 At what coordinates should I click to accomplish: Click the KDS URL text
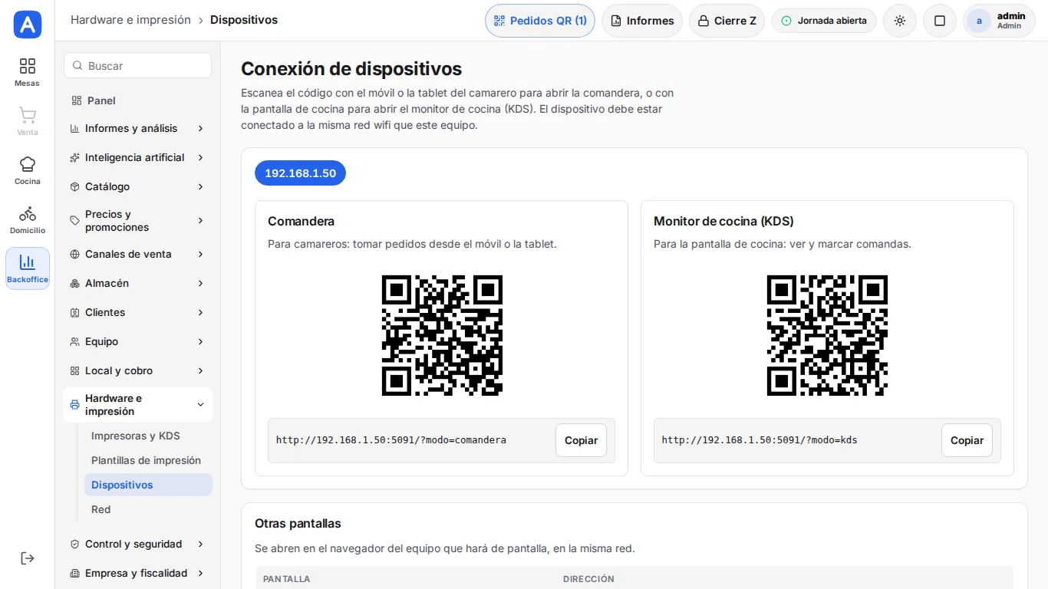(760, 440)
